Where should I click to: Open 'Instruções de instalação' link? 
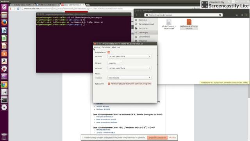(105, 117)
